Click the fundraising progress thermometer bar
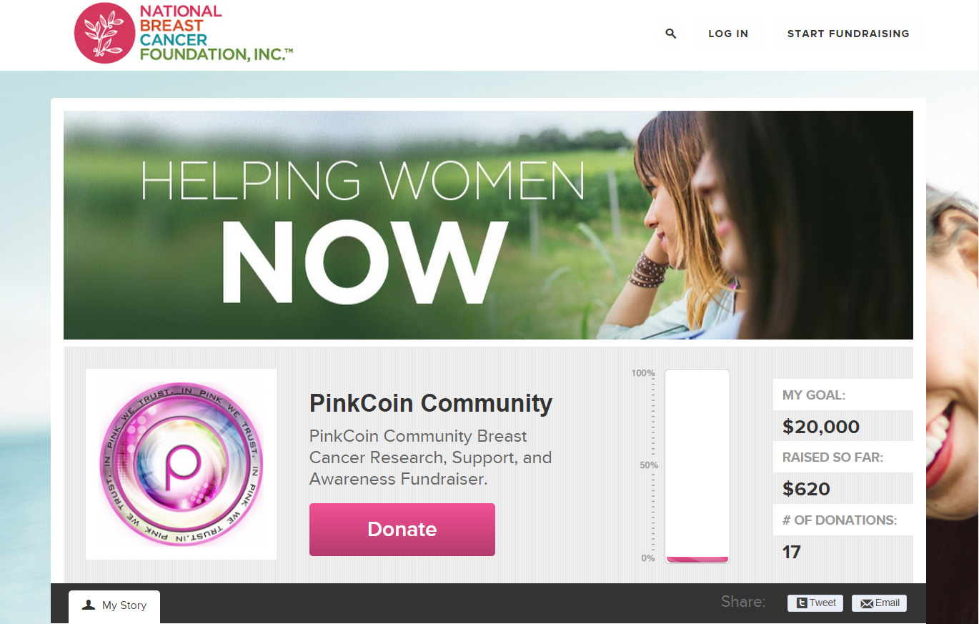 [697, 466]
